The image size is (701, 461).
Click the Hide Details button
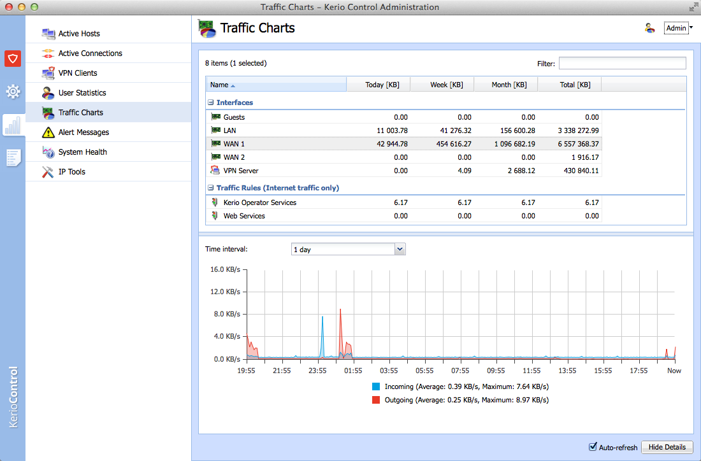(x=667, y=447)
